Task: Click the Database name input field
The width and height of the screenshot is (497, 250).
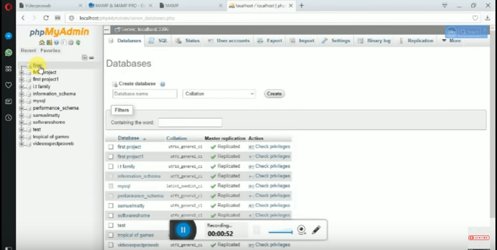Action: tap(144, 94)
